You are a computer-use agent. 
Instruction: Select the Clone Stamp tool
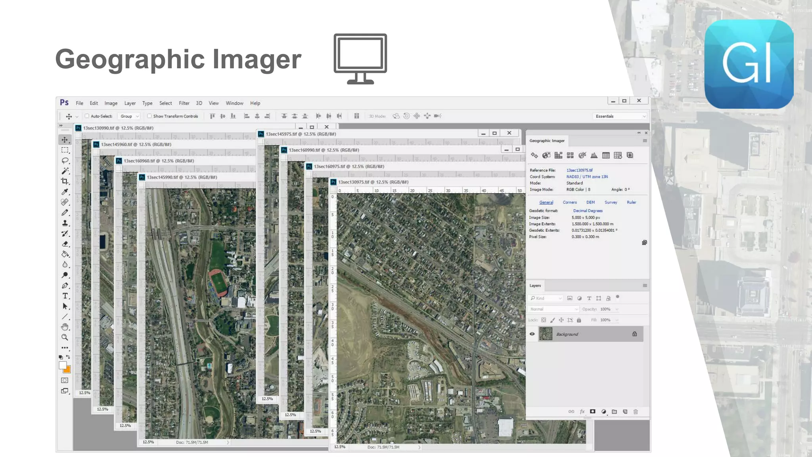pos(65,223)
